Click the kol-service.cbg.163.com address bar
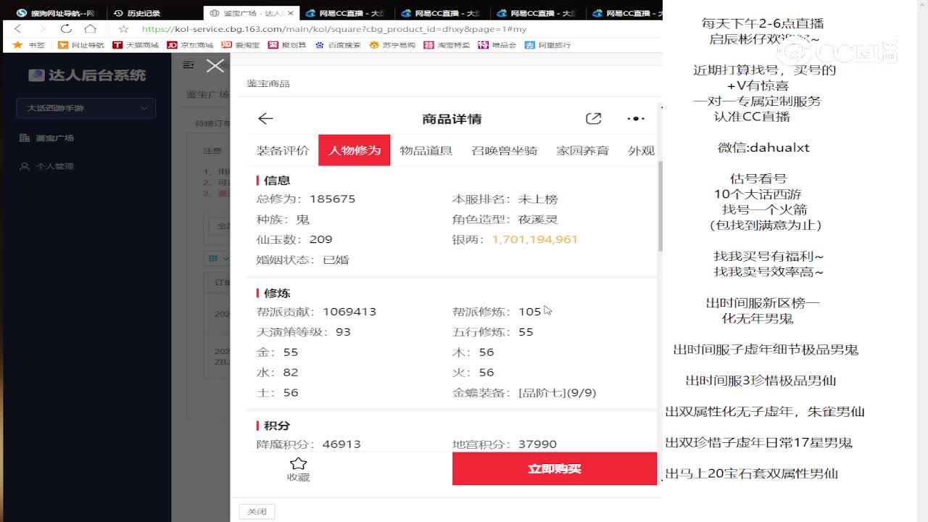 [333, 29]
